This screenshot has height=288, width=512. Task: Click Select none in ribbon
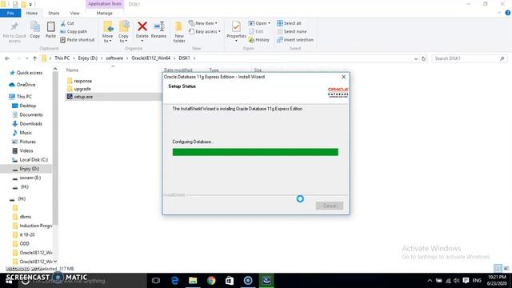291,32
